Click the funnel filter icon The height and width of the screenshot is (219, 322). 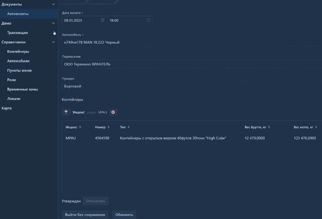click(x=66, y=112)
